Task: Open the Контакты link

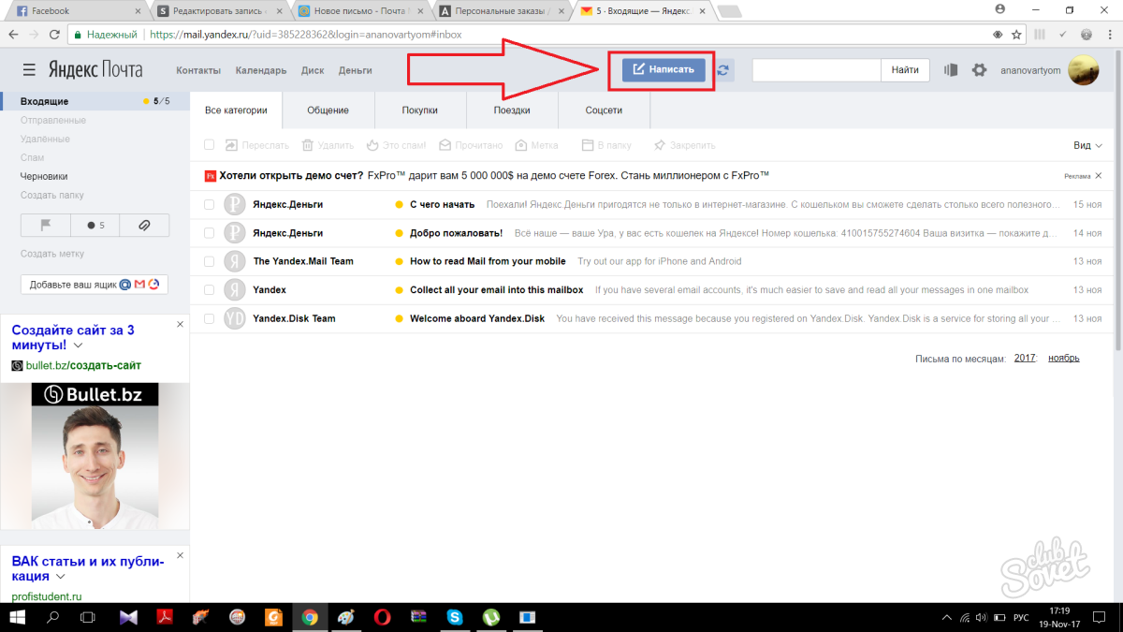Action: [x=198, y=70]
